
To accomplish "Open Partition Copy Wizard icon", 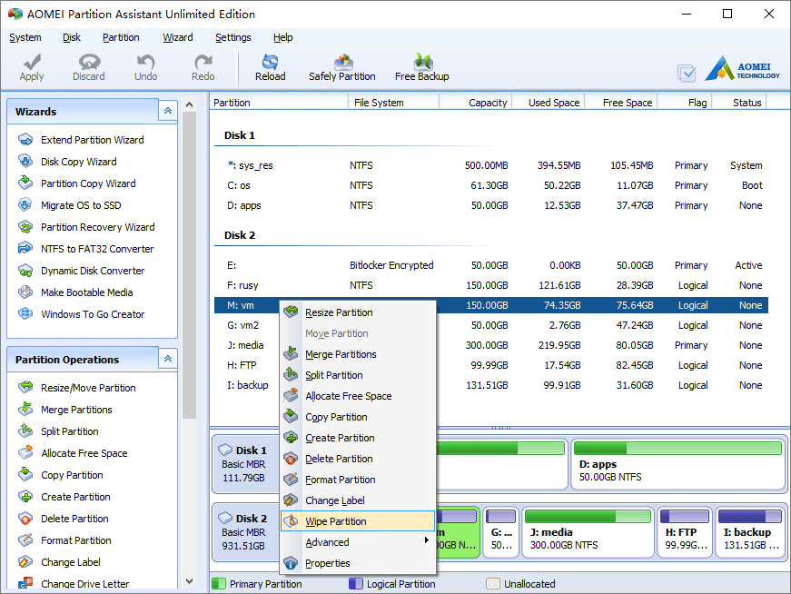I will click(x=25, y=183).
